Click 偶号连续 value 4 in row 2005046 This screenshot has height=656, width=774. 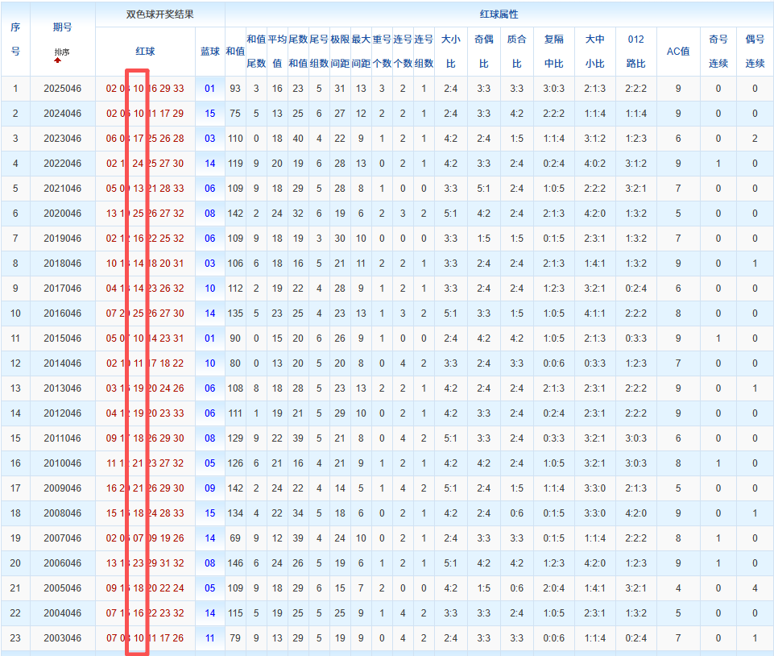pos(755,587)
